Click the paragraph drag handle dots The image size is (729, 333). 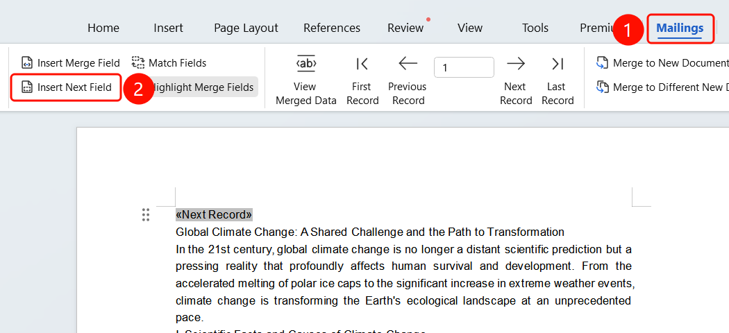coord(146,215)
